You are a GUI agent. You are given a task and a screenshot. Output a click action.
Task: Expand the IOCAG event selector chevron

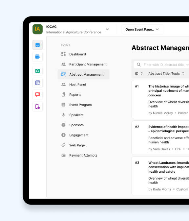coord(107,29)
